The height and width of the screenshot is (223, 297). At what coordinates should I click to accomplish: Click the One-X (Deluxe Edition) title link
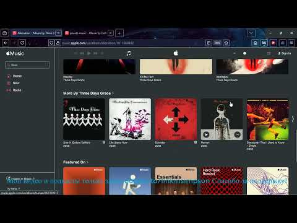point(77,142)
